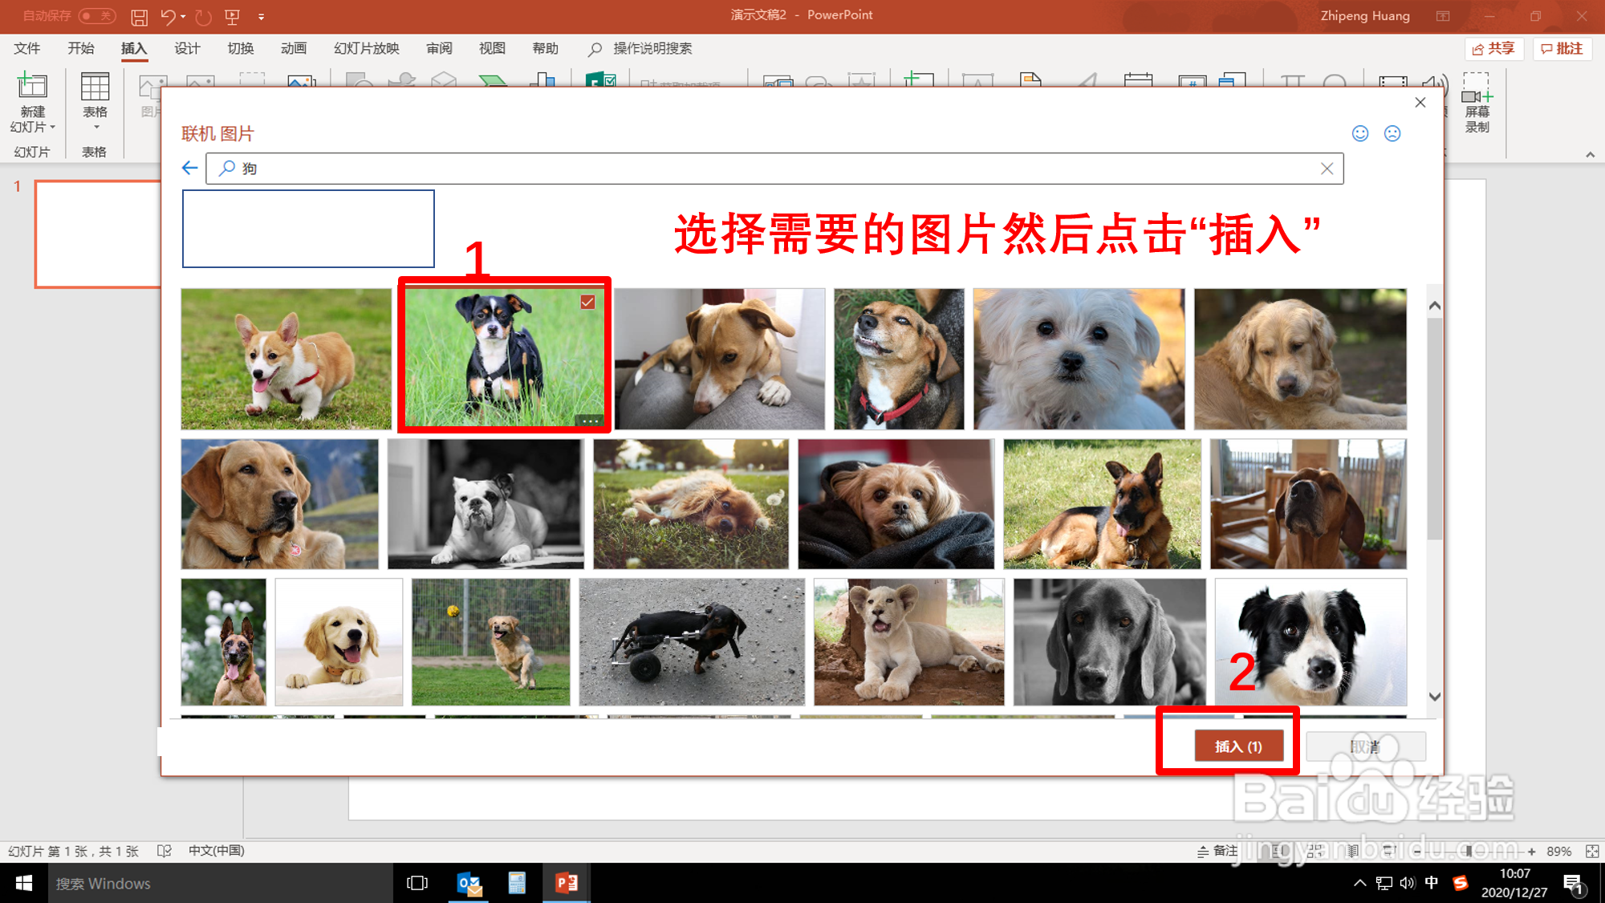This screenshot has width=1605, height=903.
Task: Click the back arrow beside search box
Action: (x=189, y=168)
